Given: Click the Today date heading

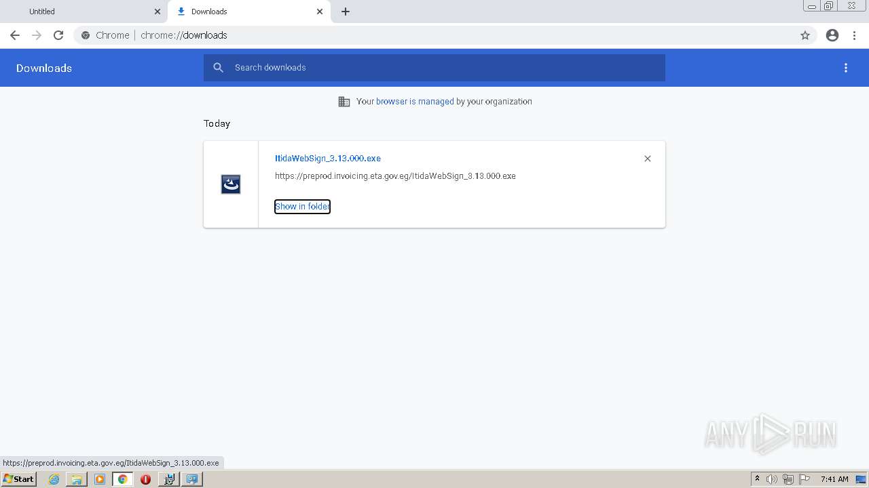Looking at the screenshot, I should pyautogui.click(x=217, y=123).
